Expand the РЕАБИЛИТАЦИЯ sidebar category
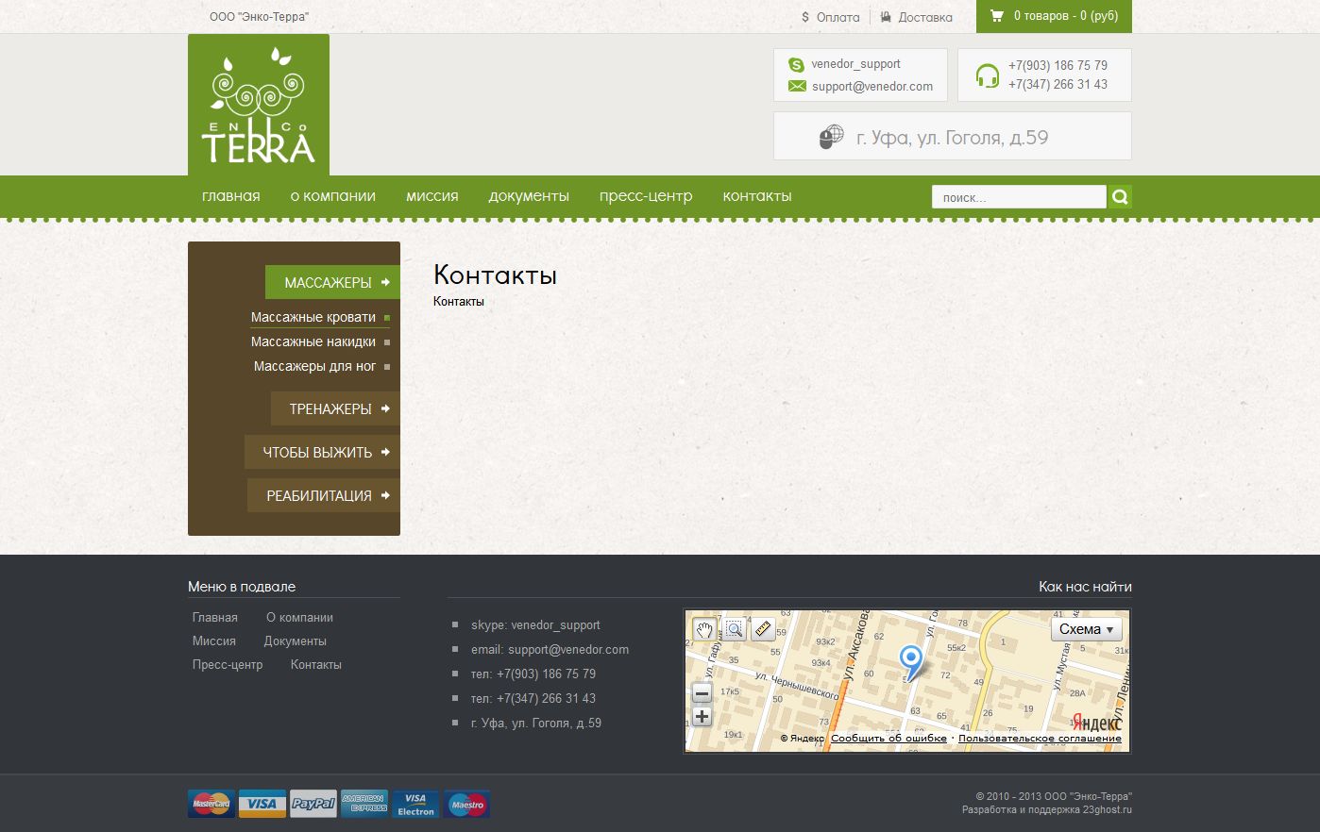The width and height of the screenshot is (1320, 832). tap(324, 495)
